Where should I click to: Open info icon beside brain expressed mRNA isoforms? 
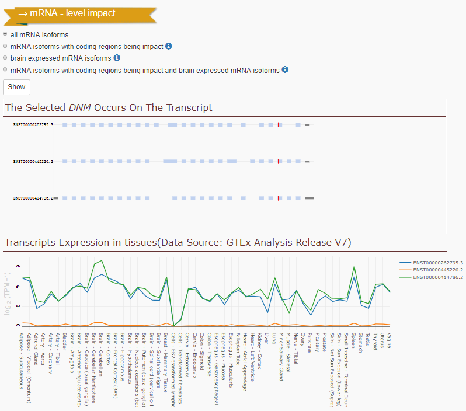pos(117,58)
